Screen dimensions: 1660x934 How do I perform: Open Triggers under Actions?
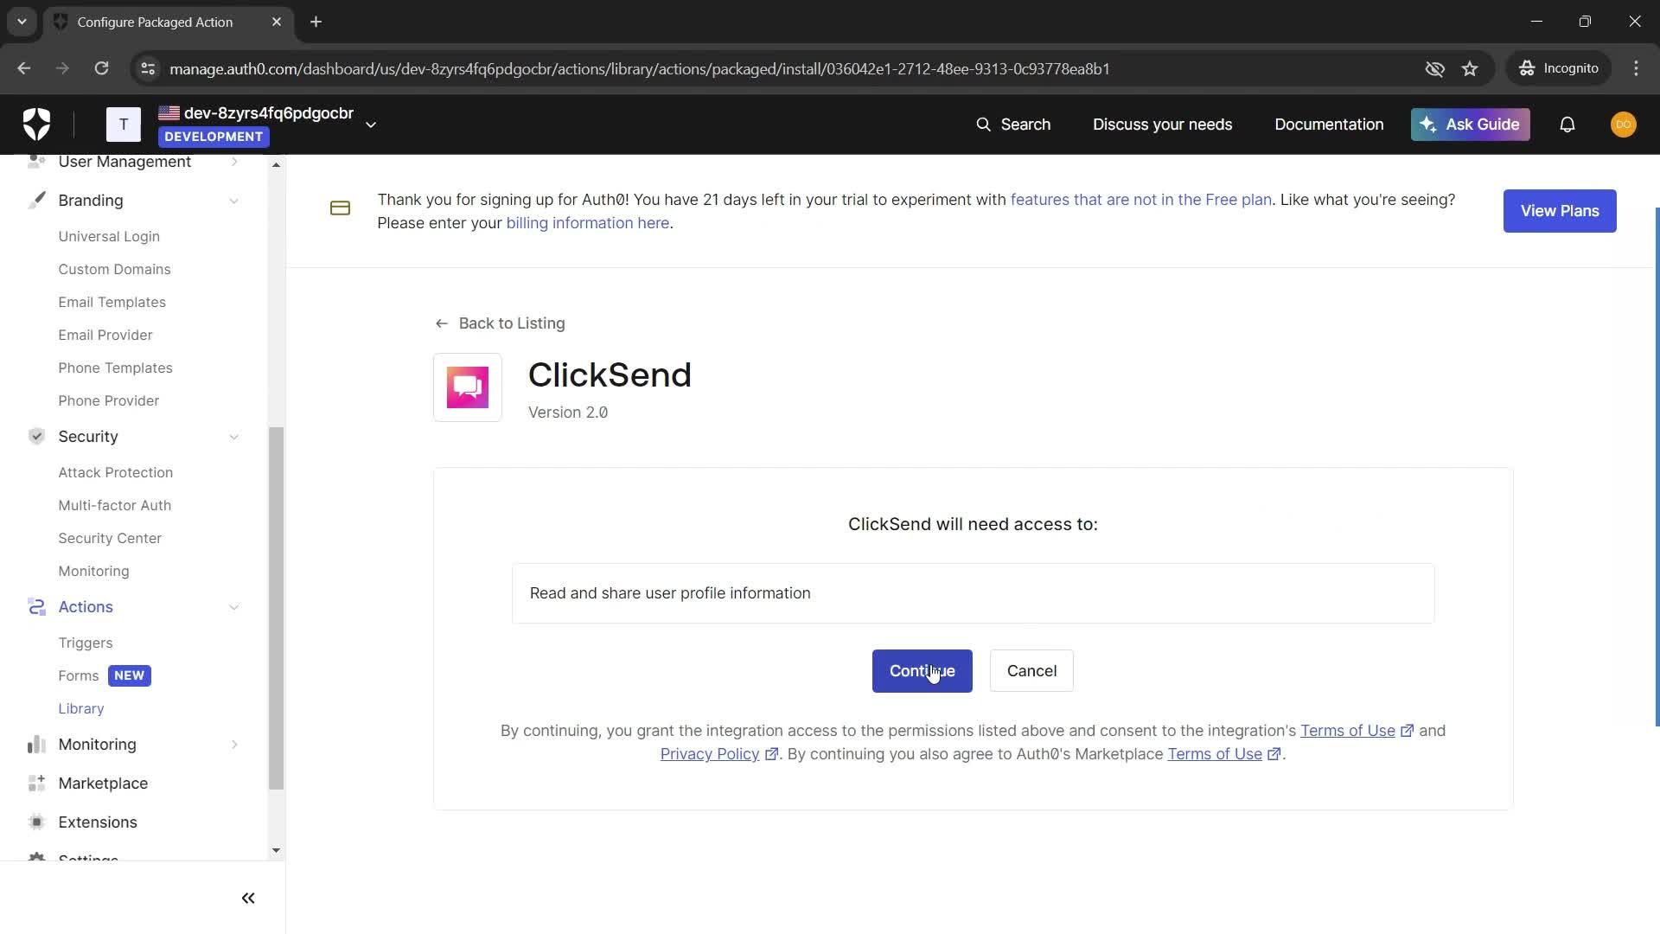(x=85, y=643)
